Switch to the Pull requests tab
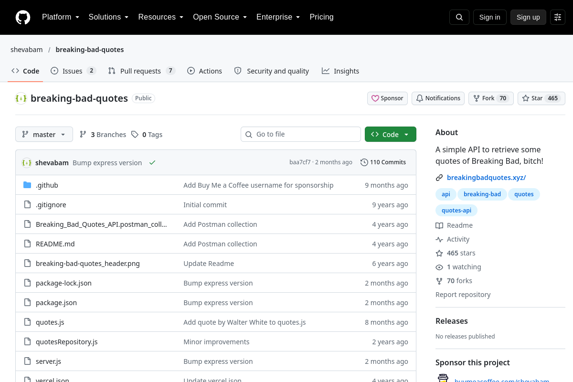Screen dimensions: 573x382 [x=142, y=71]
